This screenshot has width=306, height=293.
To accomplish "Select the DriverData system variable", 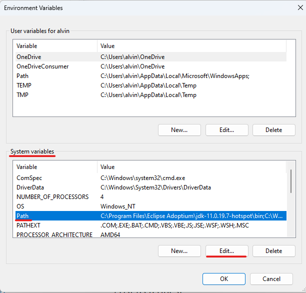I will coord(30,187).
